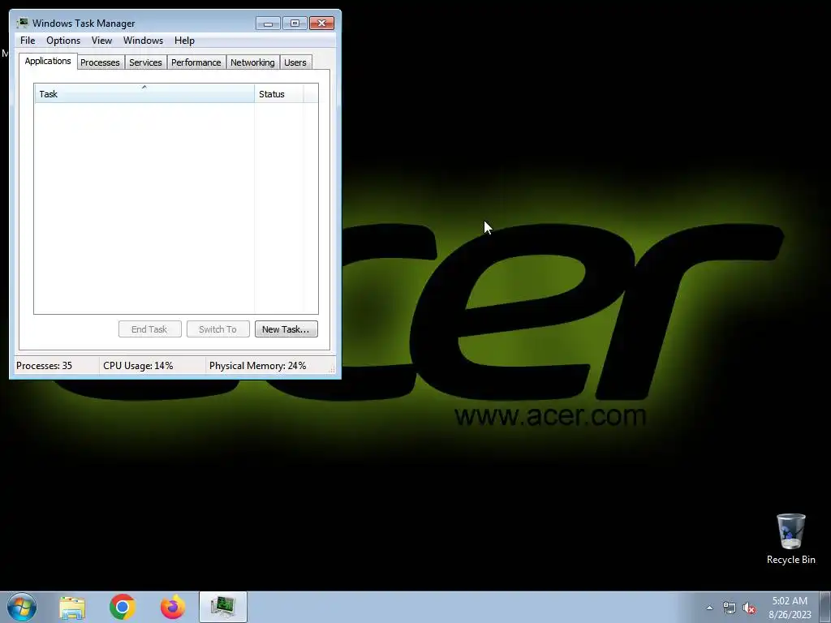Open the Windows menu
Viewport: 831px width, 623px height.
click(x=143, y=41)
